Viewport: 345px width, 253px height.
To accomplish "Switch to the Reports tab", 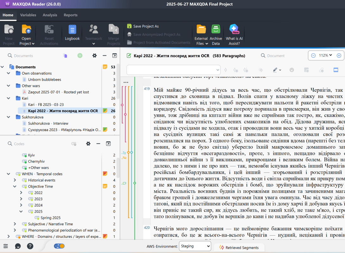I will pos(70,15).
